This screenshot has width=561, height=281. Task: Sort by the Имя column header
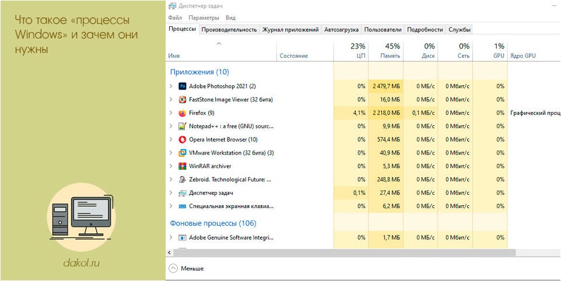[222, 51]
